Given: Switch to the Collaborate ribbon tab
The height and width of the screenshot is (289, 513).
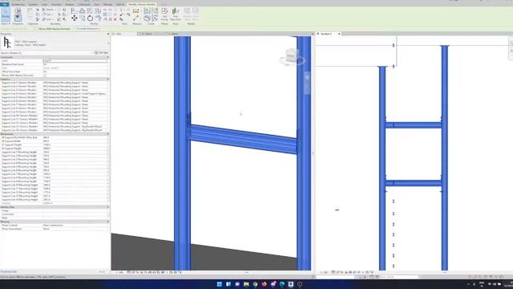Looking at the screenshot, I should click(84, 5).
